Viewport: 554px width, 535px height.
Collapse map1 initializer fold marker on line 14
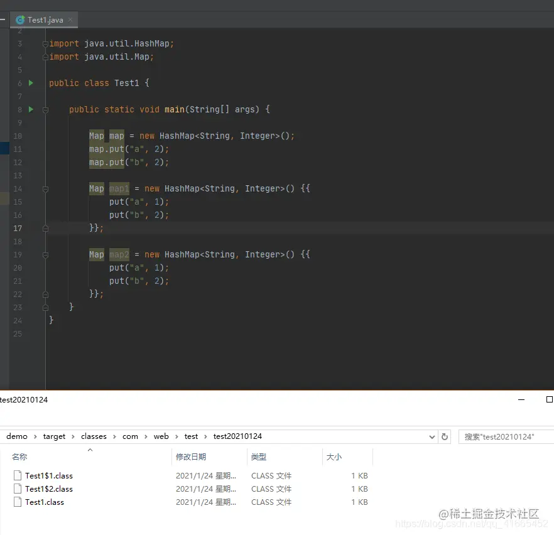click(45, 189)
